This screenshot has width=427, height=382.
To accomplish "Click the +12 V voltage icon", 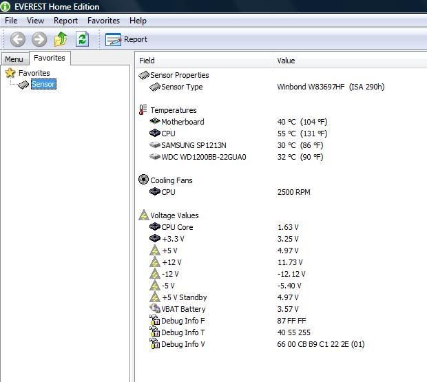I will point(155,262).
